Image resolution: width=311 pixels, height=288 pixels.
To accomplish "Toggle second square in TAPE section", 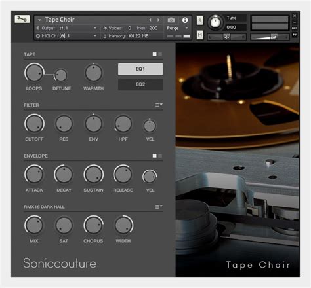I will (160, 54).
